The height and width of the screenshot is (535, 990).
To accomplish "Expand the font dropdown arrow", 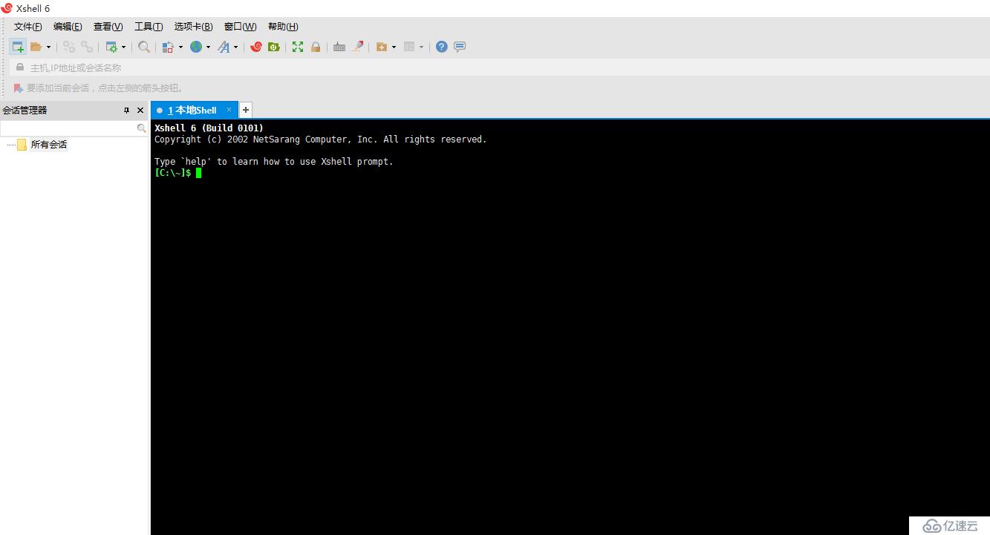I will pyautogui.click(x=236, y=47).
